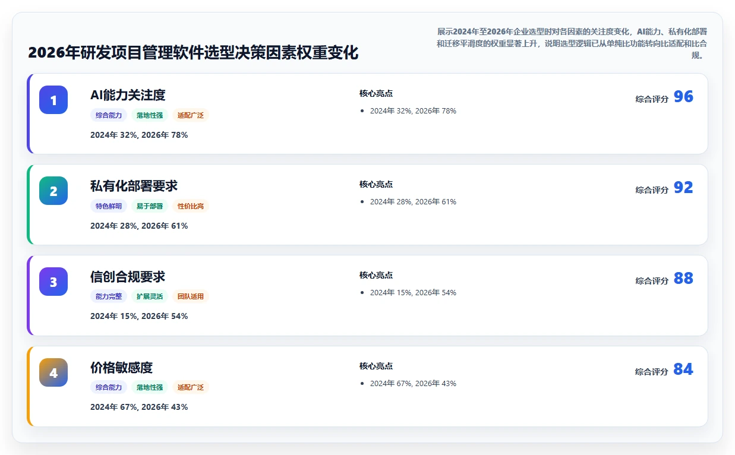This screenshot has width=735, height=455.
Task: Click bullet item '2024年 15%, 2026年 54%'
Action: tap(413, 292)
